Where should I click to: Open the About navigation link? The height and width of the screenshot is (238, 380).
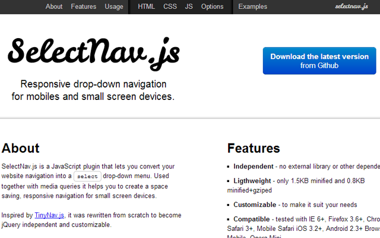[54, 7]
